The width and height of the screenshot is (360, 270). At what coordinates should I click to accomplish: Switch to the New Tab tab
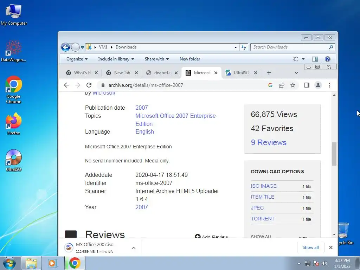122,73
